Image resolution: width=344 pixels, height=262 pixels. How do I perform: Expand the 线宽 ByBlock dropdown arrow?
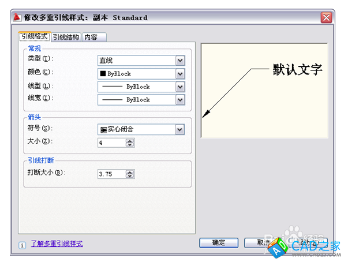tap(180, 100)
